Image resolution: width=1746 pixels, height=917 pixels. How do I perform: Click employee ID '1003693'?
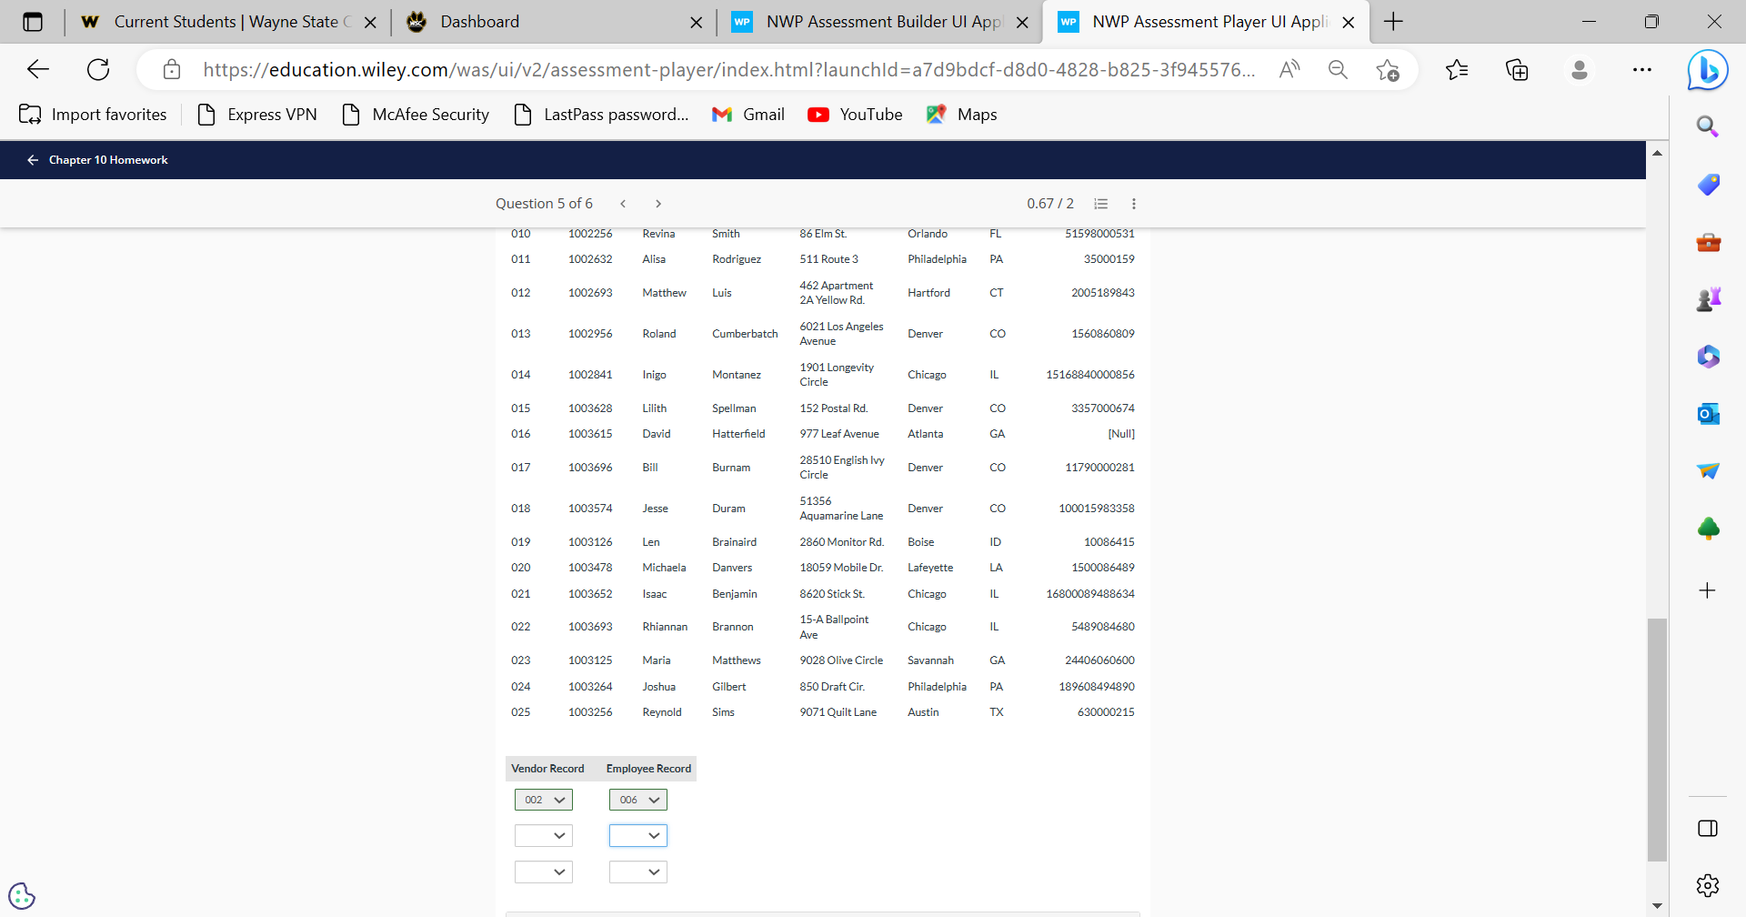[590, 627]
